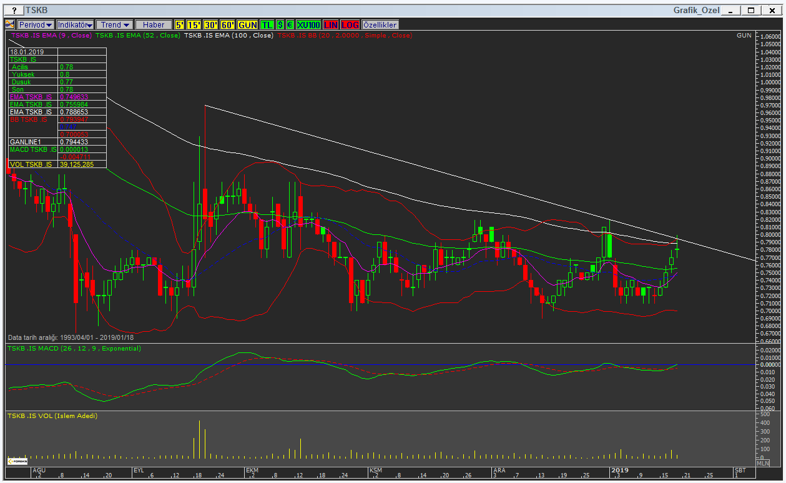Expand the Indikatör dropdown menu
The image size is (786, 483).
pyautogui.click(x=75, y=24)
